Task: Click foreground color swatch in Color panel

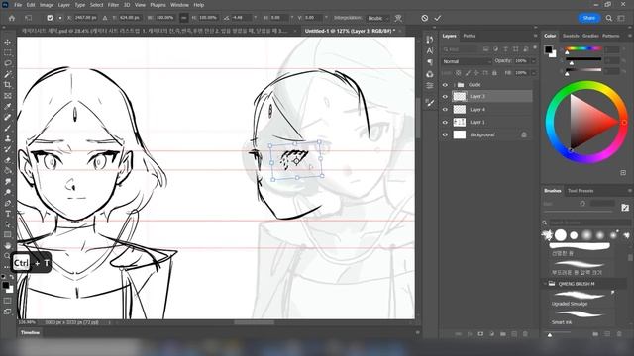Action: coord(548,50)
